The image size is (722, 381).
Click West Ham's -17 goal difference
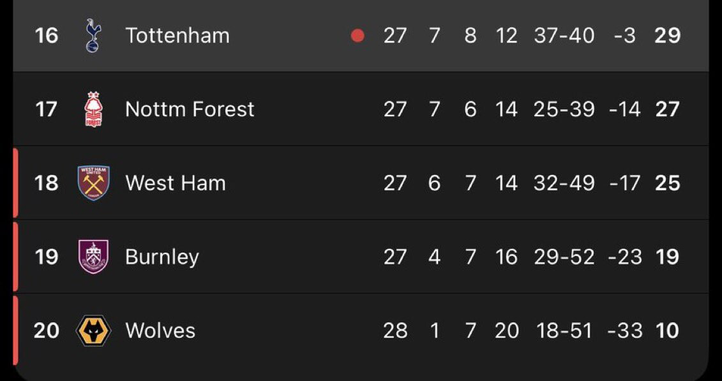coord(624,183)
